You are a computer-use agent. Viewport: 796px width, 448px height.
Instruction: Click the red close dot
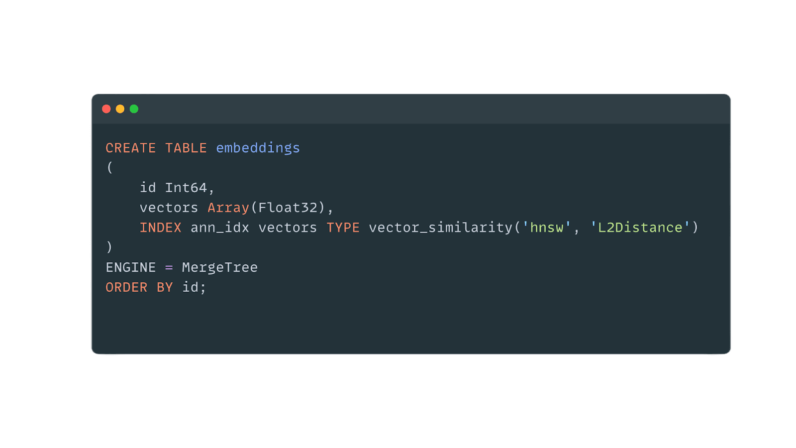click(106, 109)
